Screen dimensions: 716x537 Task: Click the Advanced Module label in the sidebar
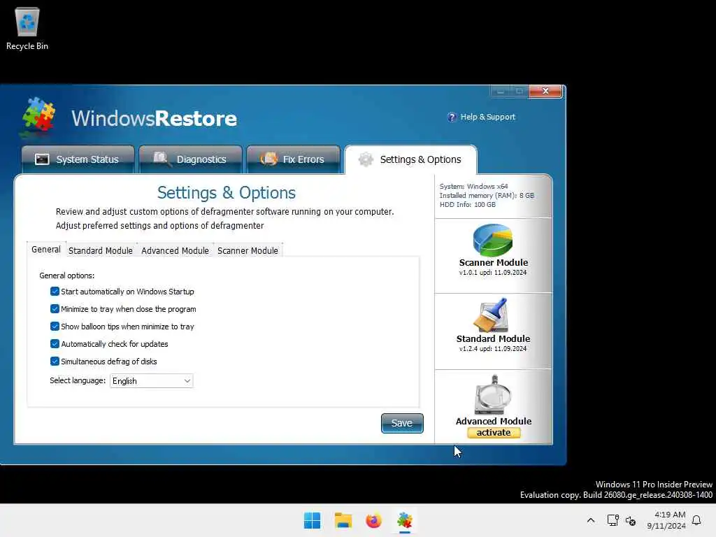coord(494,421)
